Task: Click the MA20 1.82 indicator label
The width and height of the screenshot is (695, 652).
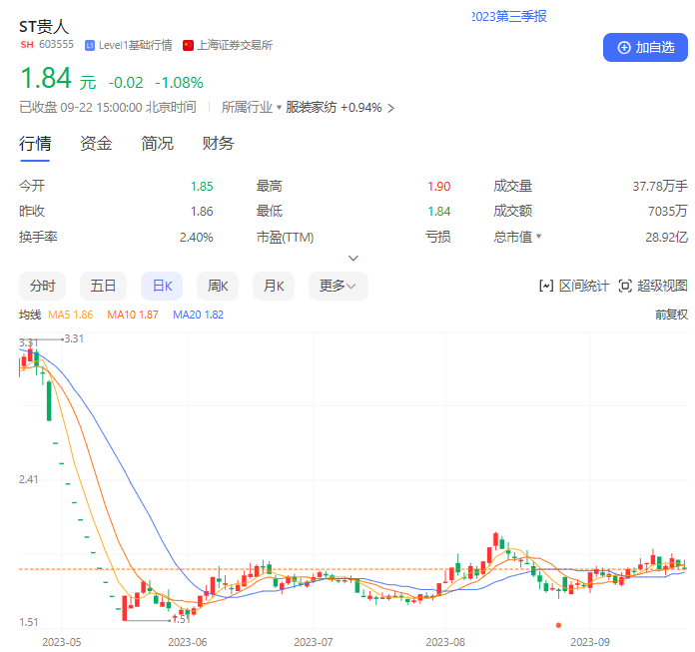Action: (198, 315)
